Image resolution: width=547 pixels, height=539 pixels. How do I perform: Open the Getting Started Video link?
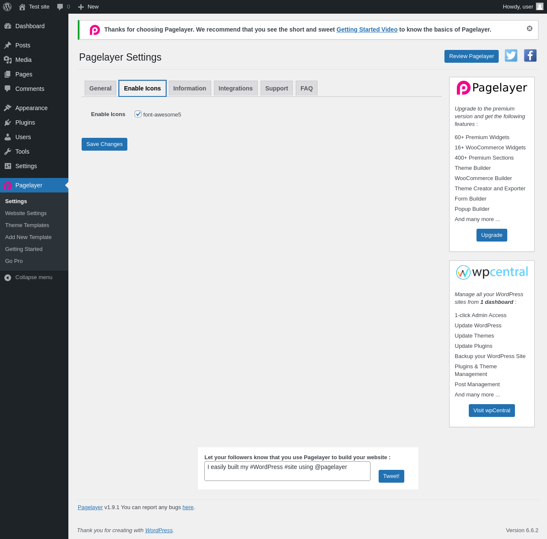(x=367, y=29)
